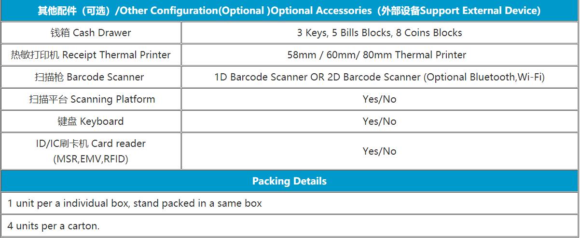
Task: Select the Scanning Platform label cell
Action: 91,99
